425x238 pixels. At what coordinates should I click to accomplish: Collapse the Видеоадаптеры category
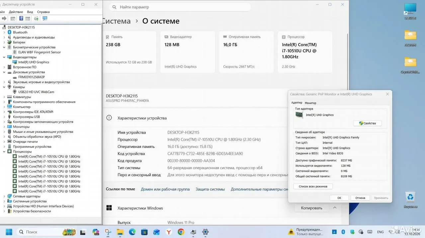coord(4,57)
